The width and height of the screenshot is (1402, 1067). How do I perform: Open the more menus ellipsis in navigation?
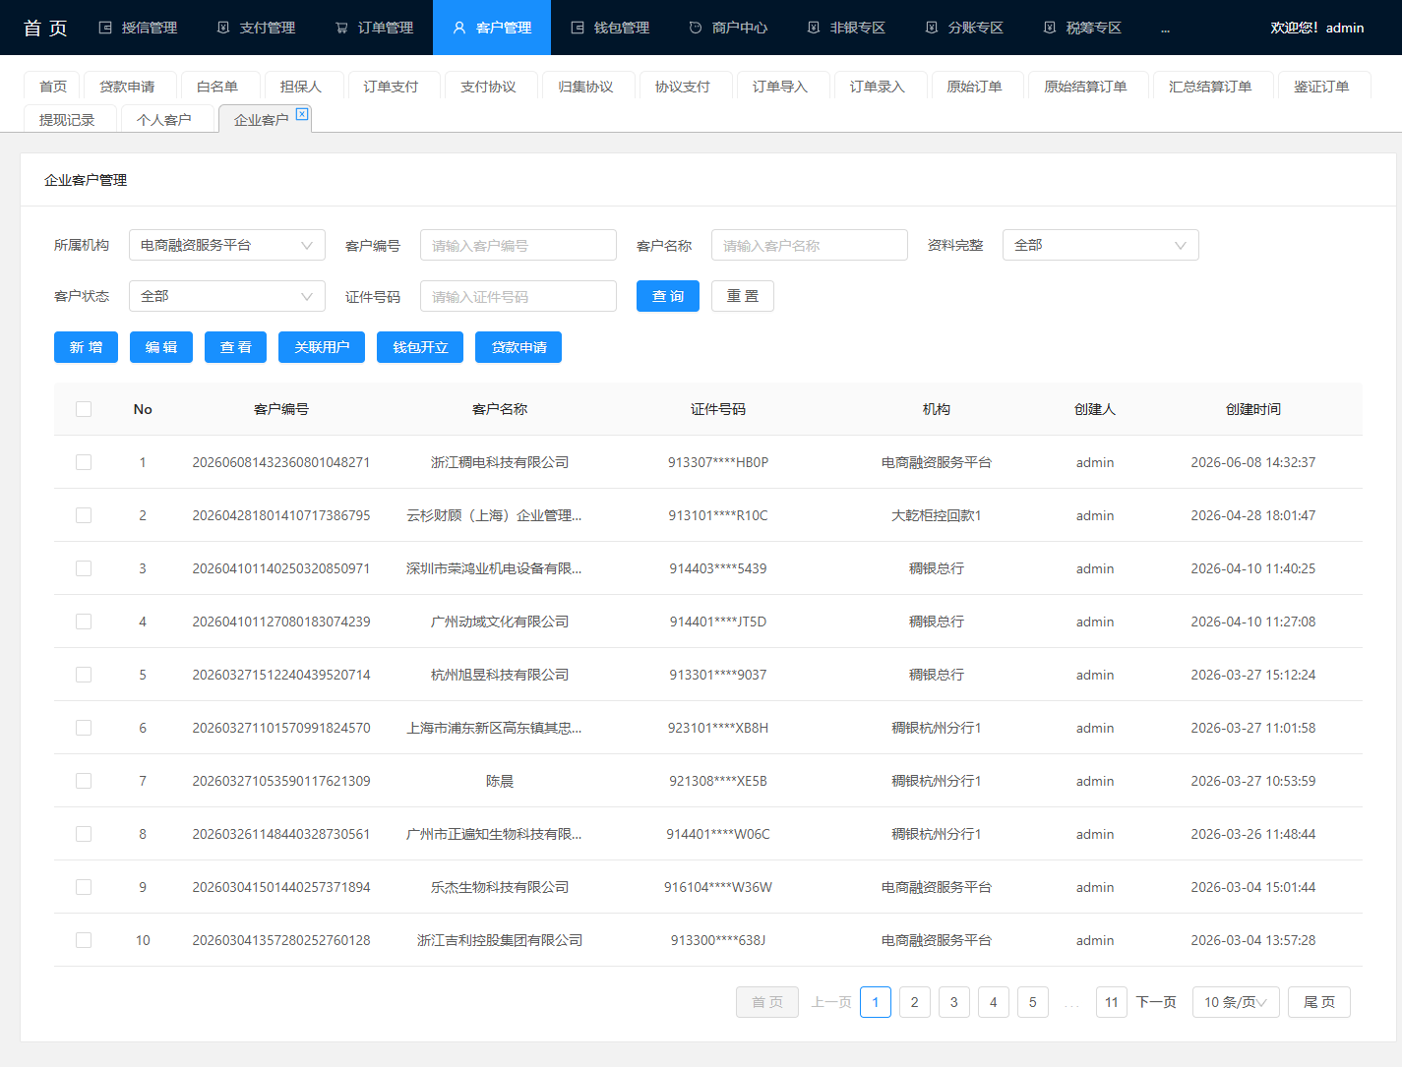[1165, 29]
